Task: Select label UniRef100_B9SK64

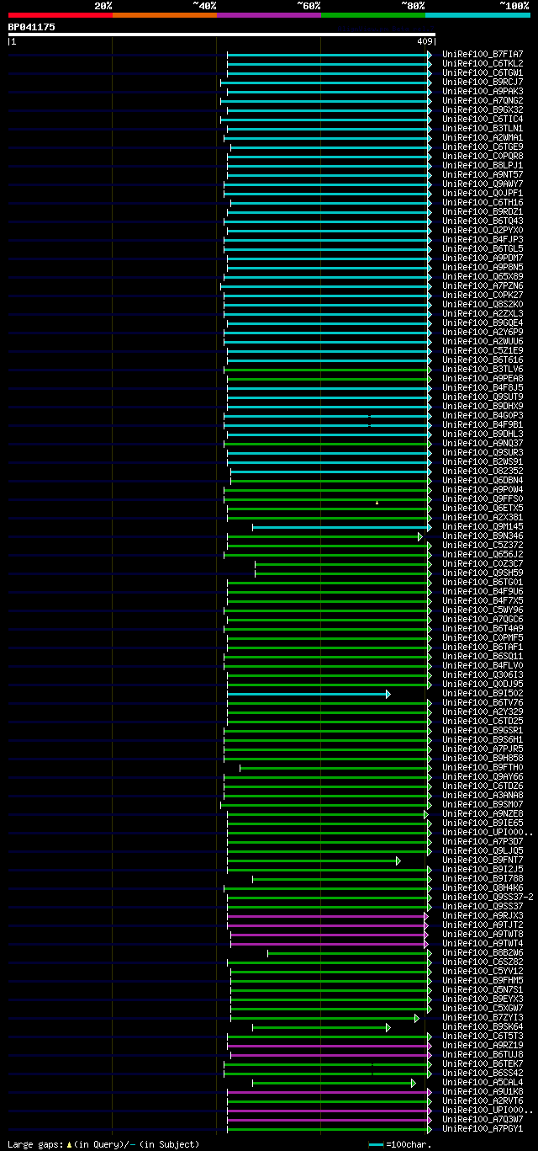Action: pyautogui.click(x=483, y=1026)
